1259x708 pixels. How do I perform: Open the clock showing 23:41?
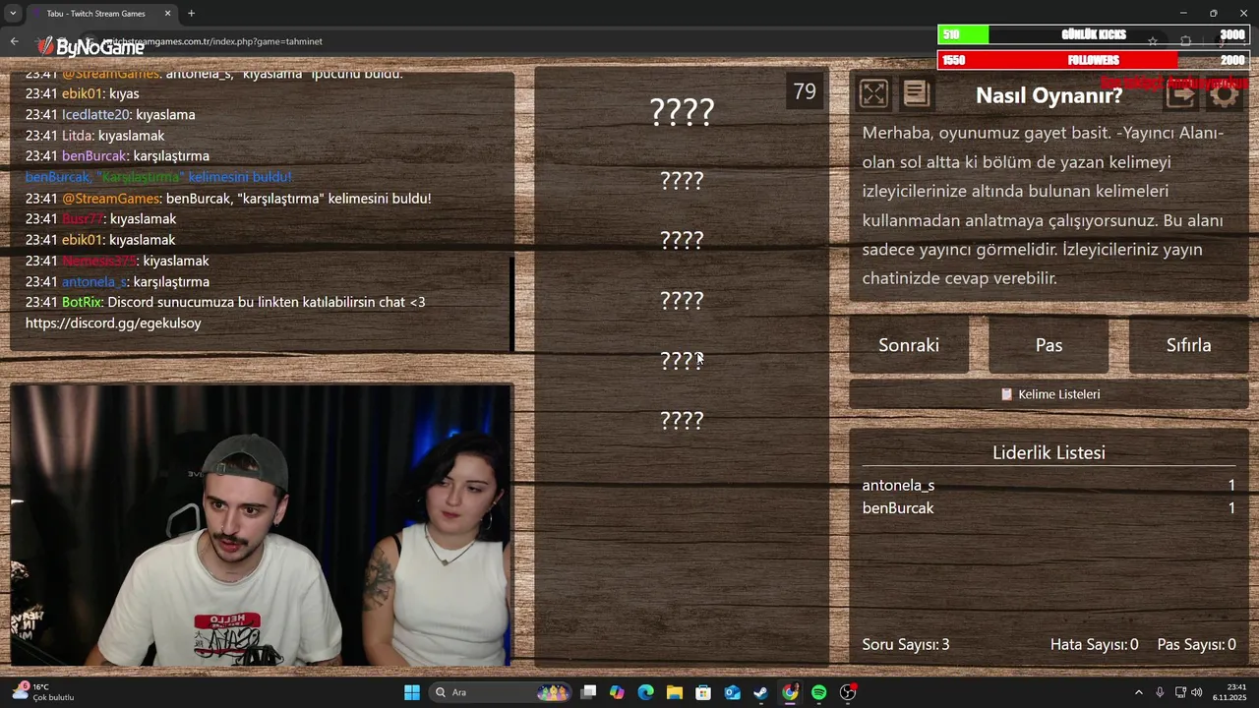click(x=1229, y=692)
